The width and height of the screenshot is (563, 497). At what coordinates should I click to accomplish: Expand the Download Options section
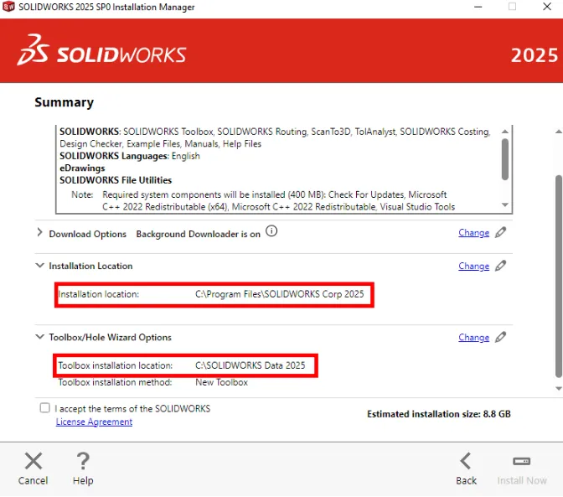pyautogui.click(x=39, y=232)
